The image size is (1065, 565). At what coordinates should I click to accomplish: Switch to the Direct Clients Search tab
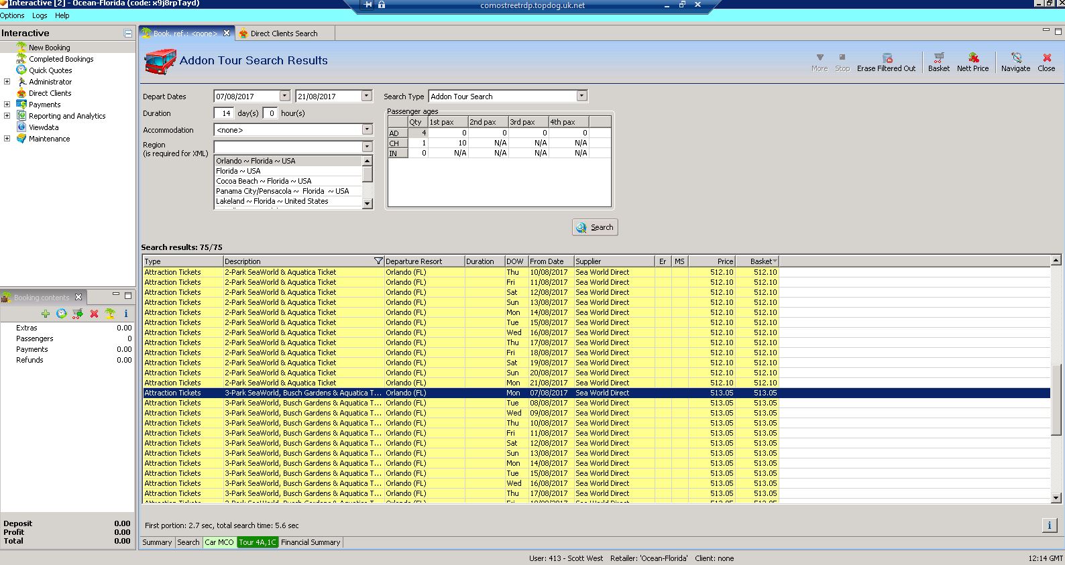click(284, 34)
